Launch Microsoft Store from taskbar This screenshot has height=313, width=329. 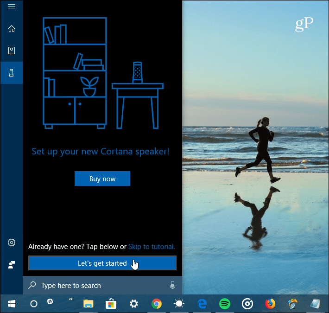[111, 304]
